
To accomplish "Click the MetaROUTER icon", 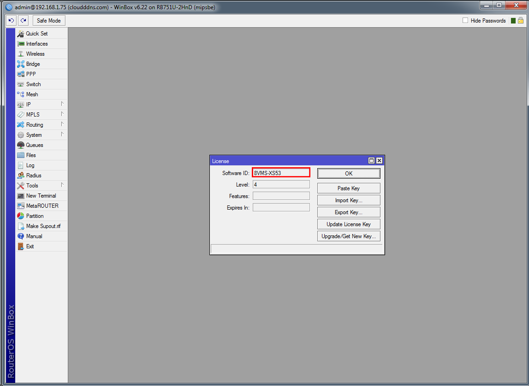I will [x=21, y=206].
